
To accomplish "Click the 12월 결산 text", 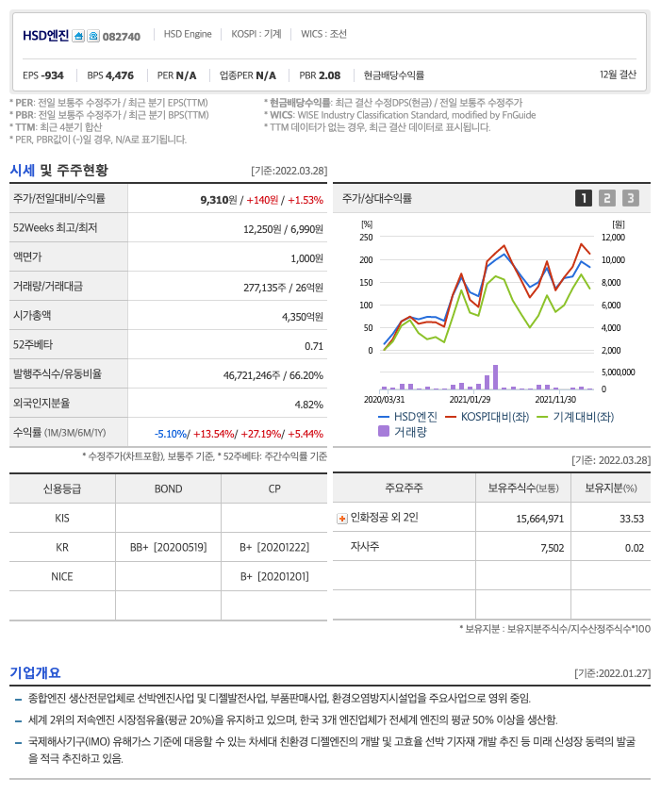I will [x=618, y=74].
